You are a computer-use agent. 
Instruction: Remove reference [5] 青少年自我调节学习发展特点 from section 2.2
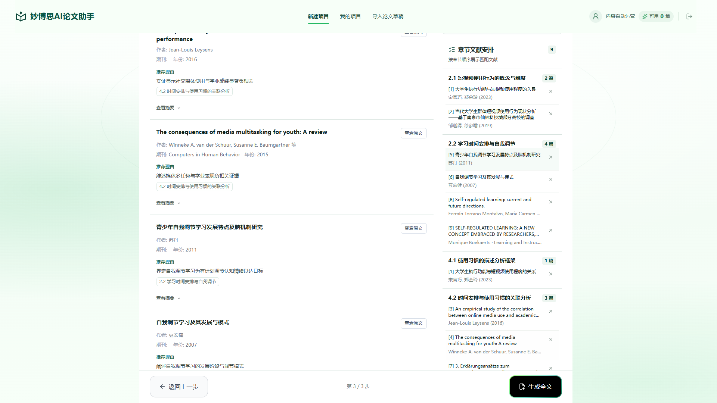[x=551, y=157]
